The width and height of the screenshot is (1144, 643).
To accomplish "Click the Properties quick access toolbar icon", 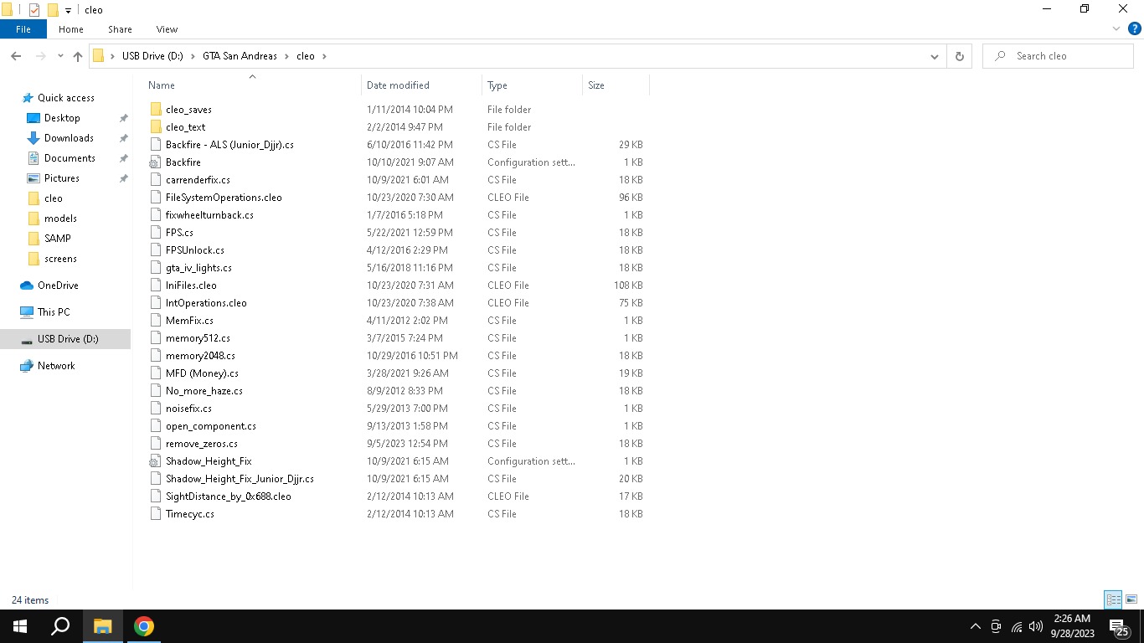I will click(x=34, y=10).
